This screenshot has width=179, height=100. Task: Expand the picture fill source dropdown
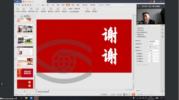pos(154,41)
